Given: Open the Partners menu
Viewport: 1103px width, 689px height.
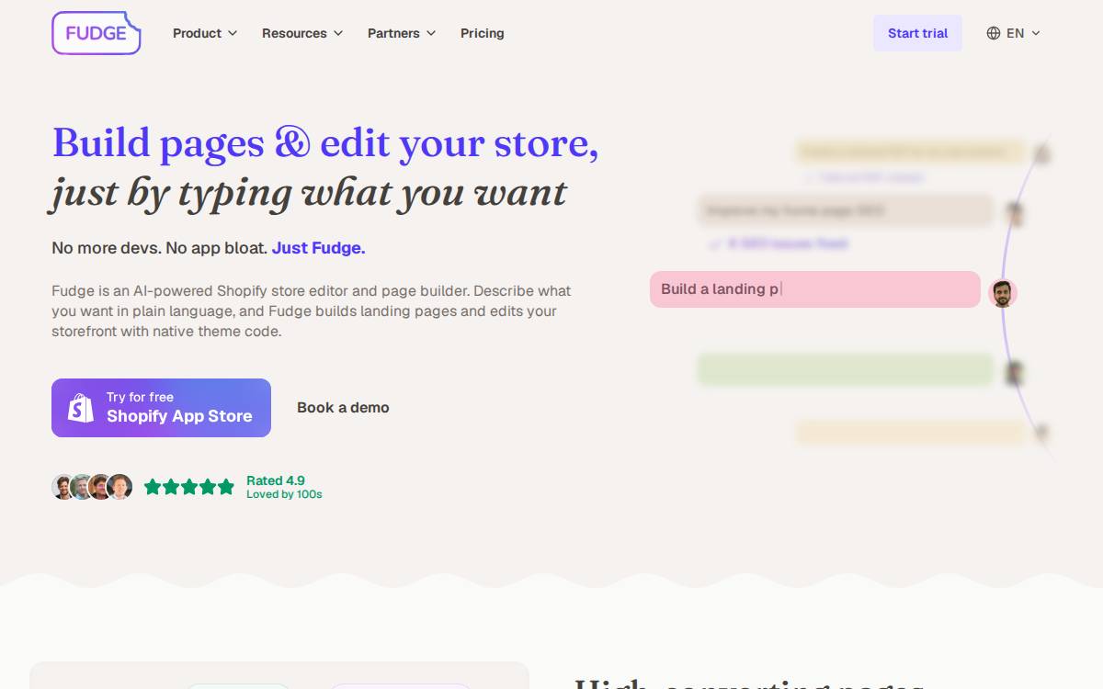Looking at the screenshot, I should pos(402,33).
